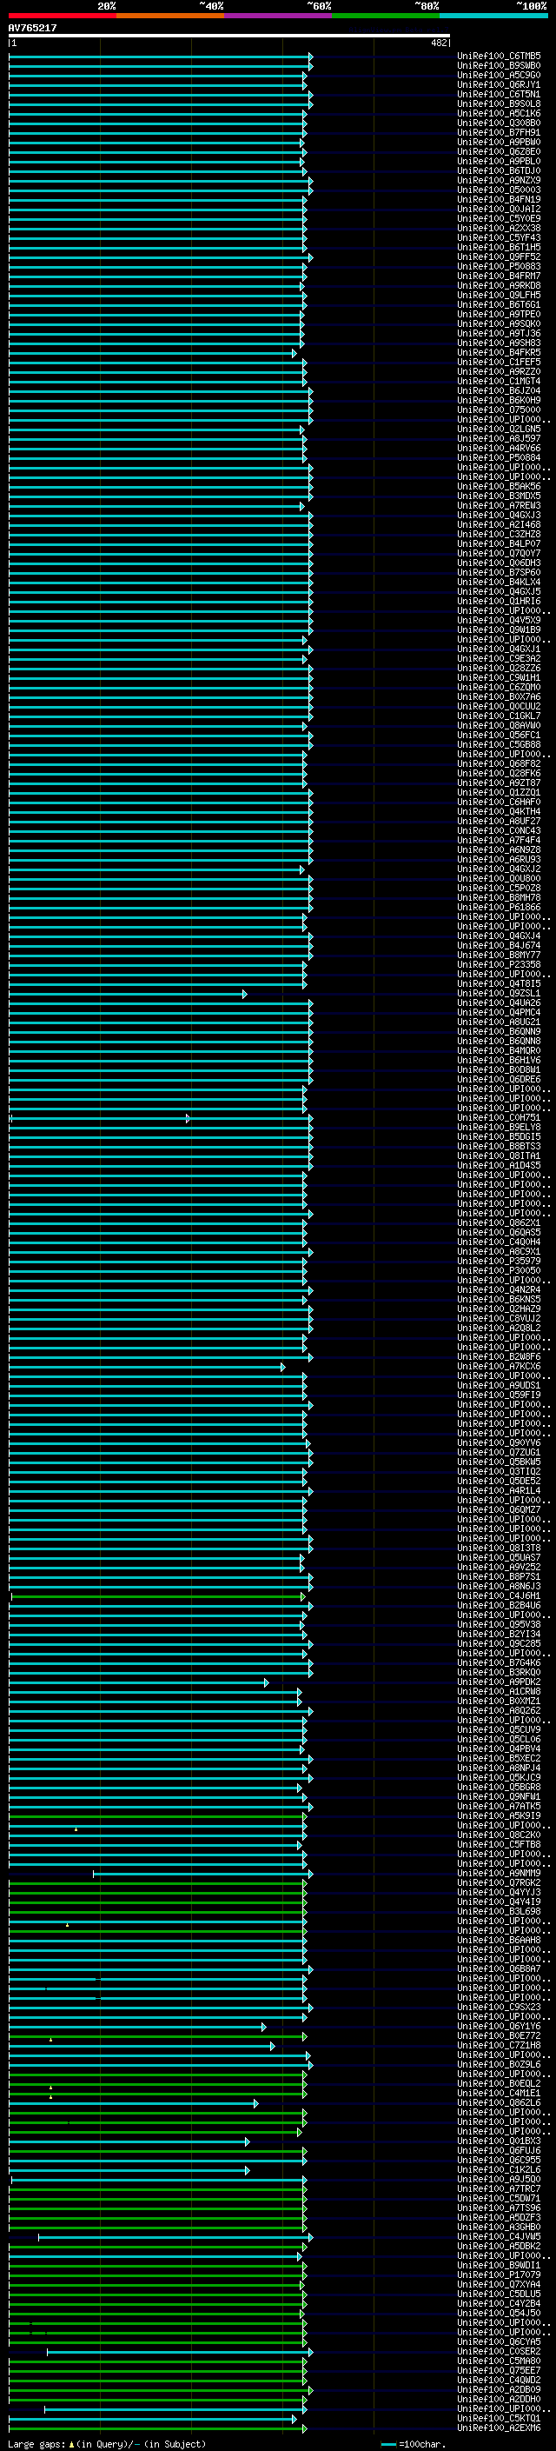Select hit label UniRef100_C1K2L6
The width and height of the screenshot is (556, 2451).
pyautogui.click(x=499, y=2170)
